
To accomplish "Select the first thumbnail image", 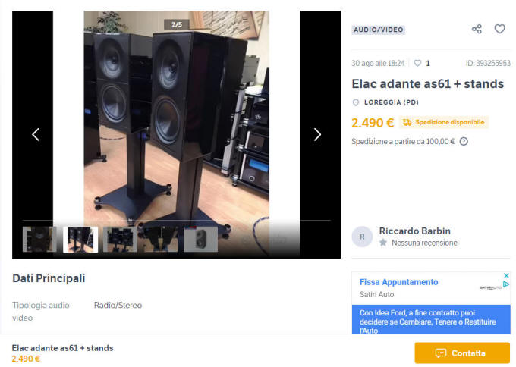I will [x=39, y=240].
